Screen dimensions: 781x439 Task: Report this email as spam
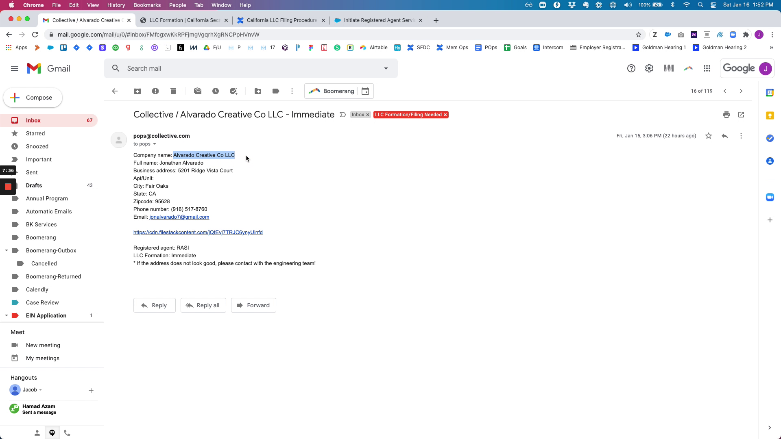click(x=155, y=91)
